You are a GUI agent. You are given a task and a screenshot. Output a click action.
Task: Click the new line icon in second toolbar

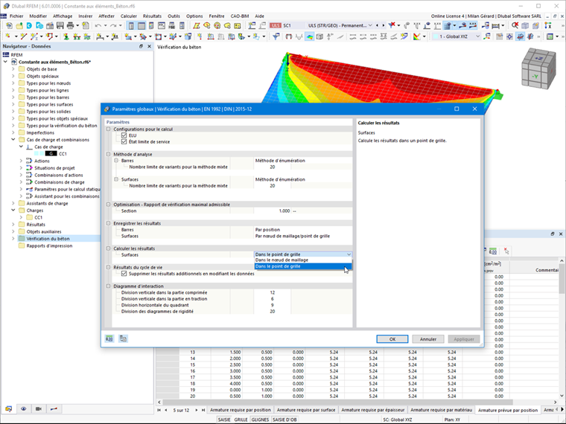click(24, 36)
